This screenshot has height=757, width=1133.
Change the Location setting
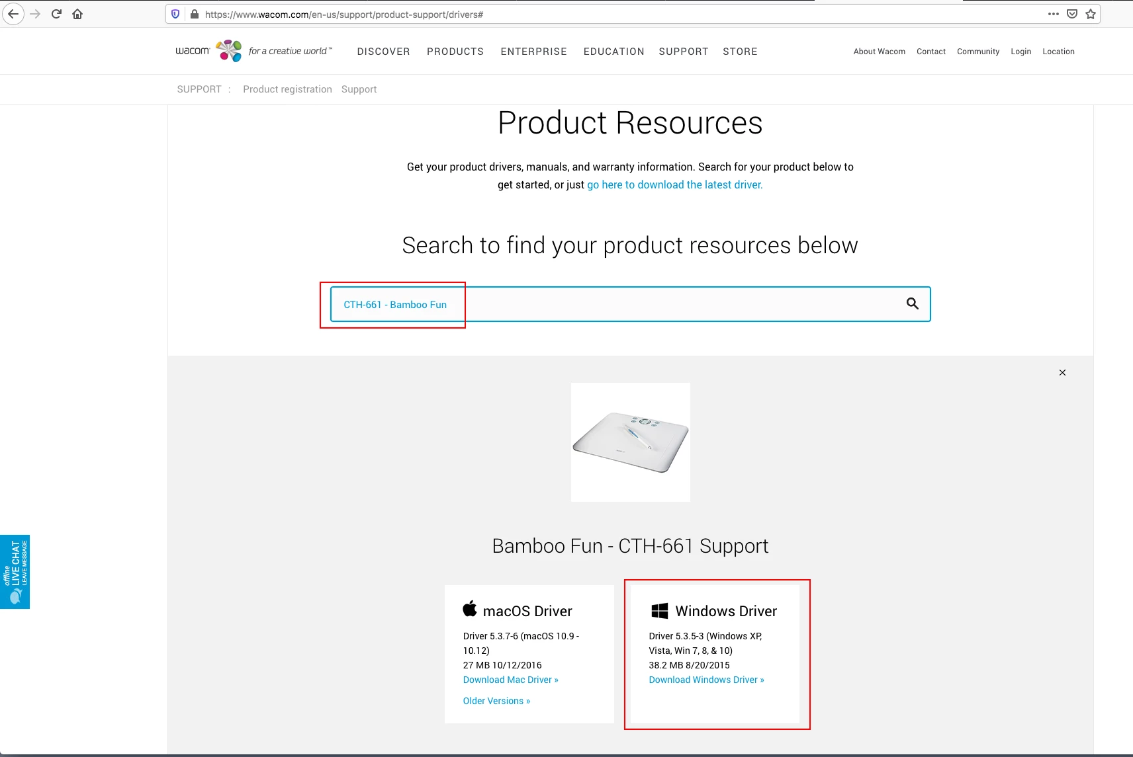(x=1059, y=52)
